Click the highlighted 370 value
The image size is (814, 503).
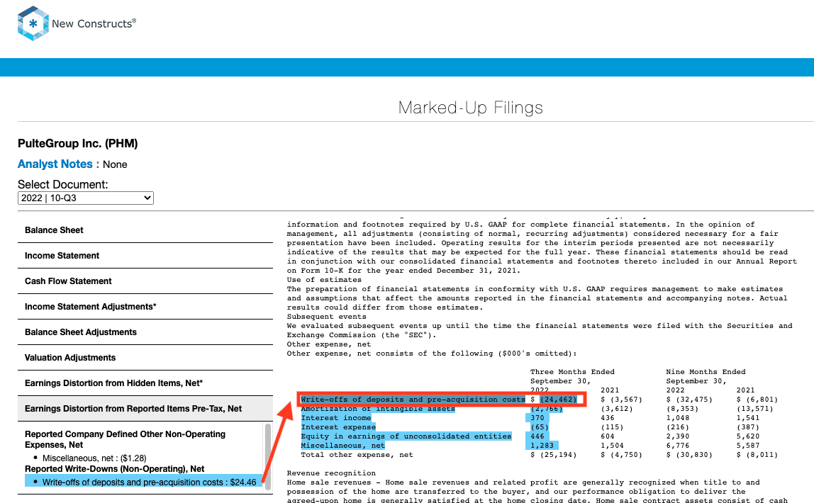coord(537,418)
